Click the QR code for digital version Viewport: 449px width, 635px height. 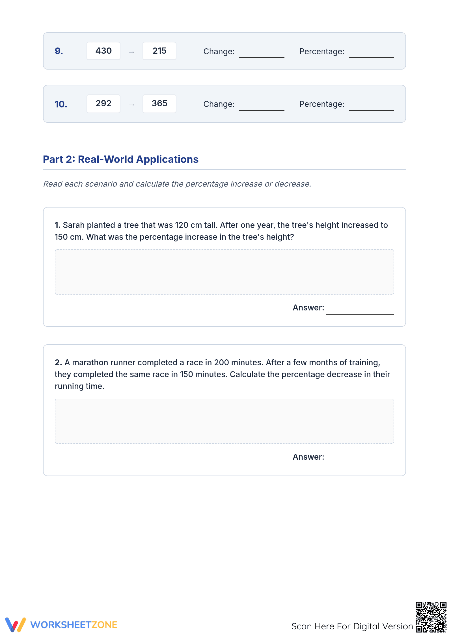[x=431, y=617]
